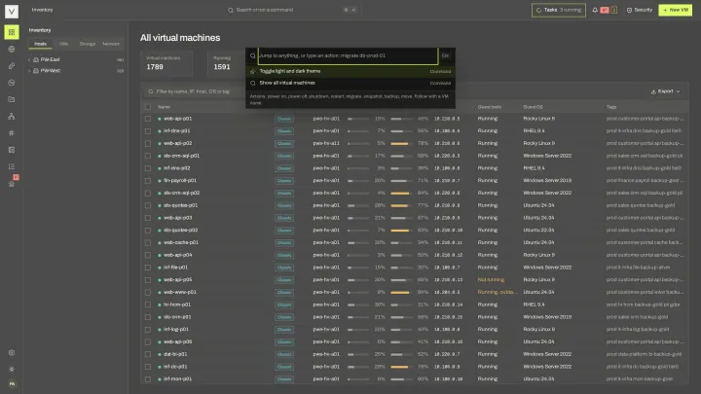Viewport: 701px width, 394px height.
Task: Click the magnifier icon in command palette input
Action: pyautogui.click(x=252, y=55)
